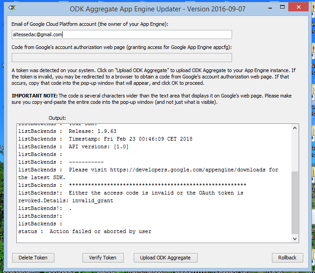Click 'A token was detected' instruction text
315x273 pixels.
pyautogui.click(x=154, y=77)
